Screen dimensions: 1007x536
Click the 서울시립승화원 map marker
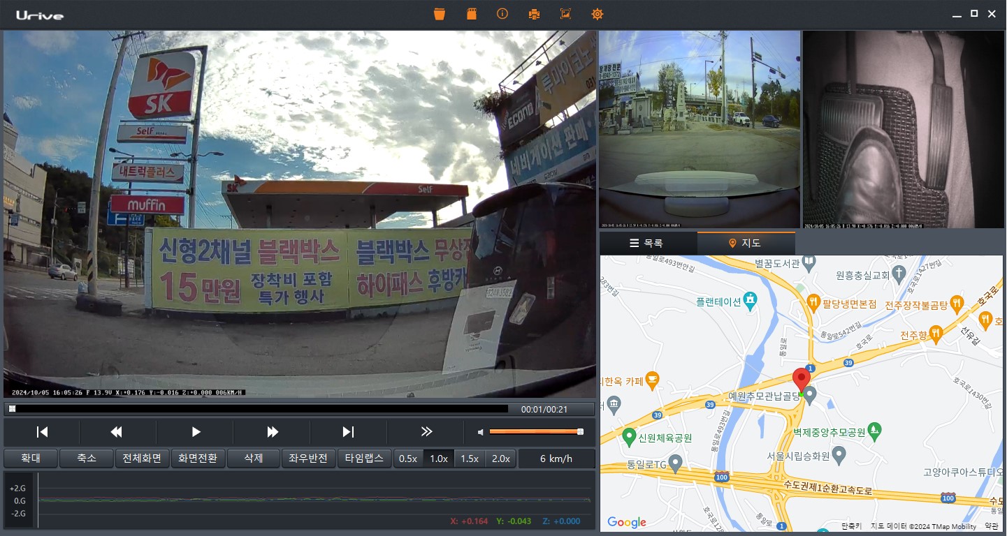(839, 456)
